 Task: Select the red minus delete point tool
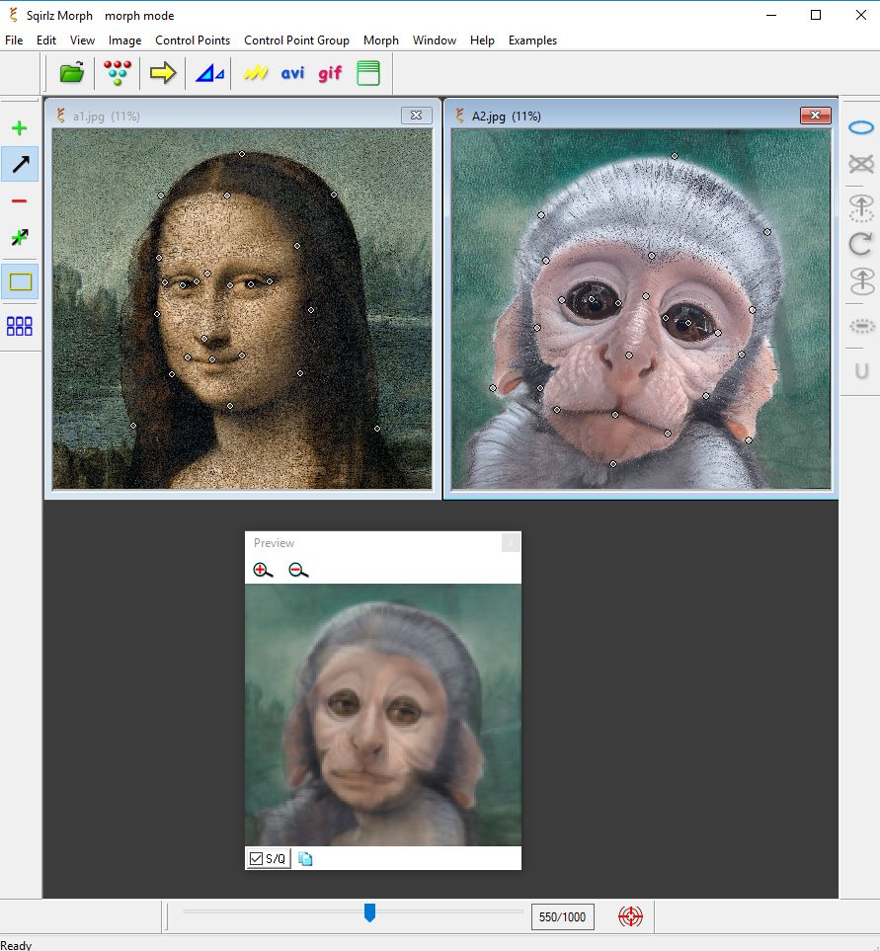[x=20, y=200]
